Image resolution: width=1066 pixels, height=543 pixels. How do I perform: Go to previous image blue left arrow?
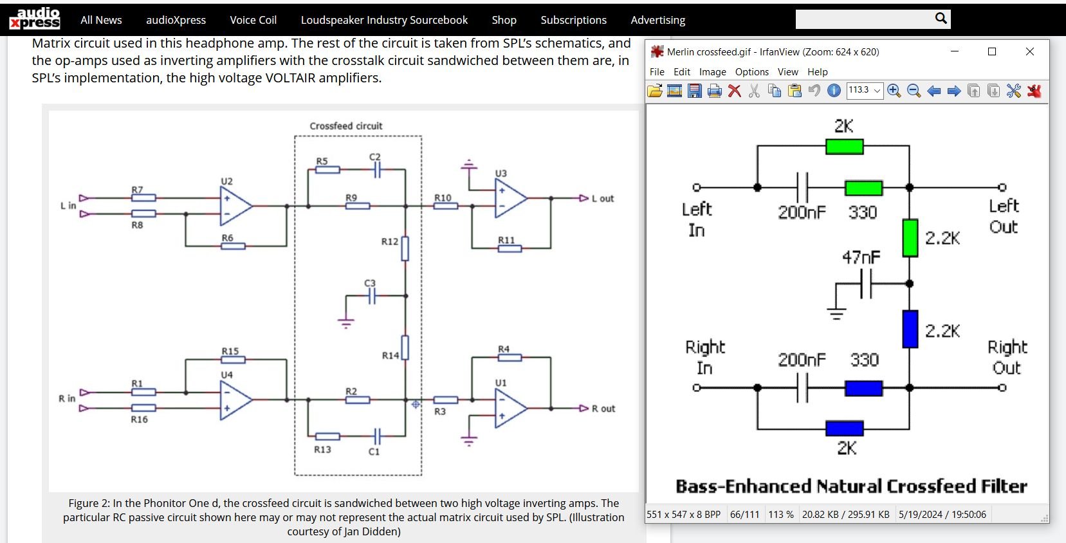point(934,91)
